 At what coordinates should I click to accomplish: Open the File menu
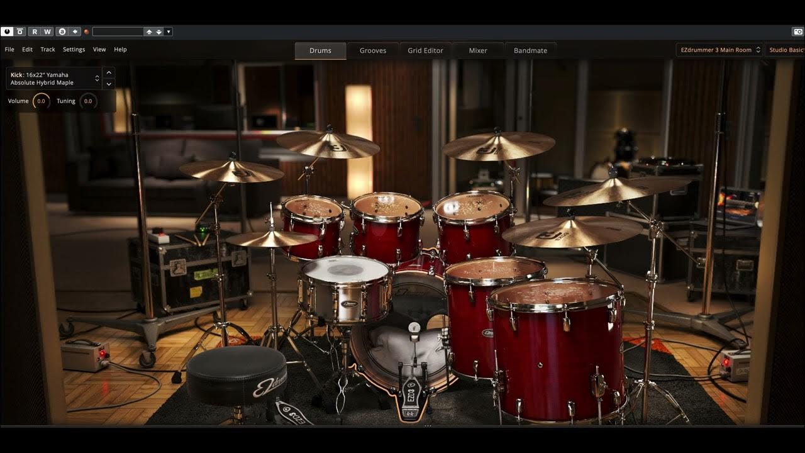[9, 49]
